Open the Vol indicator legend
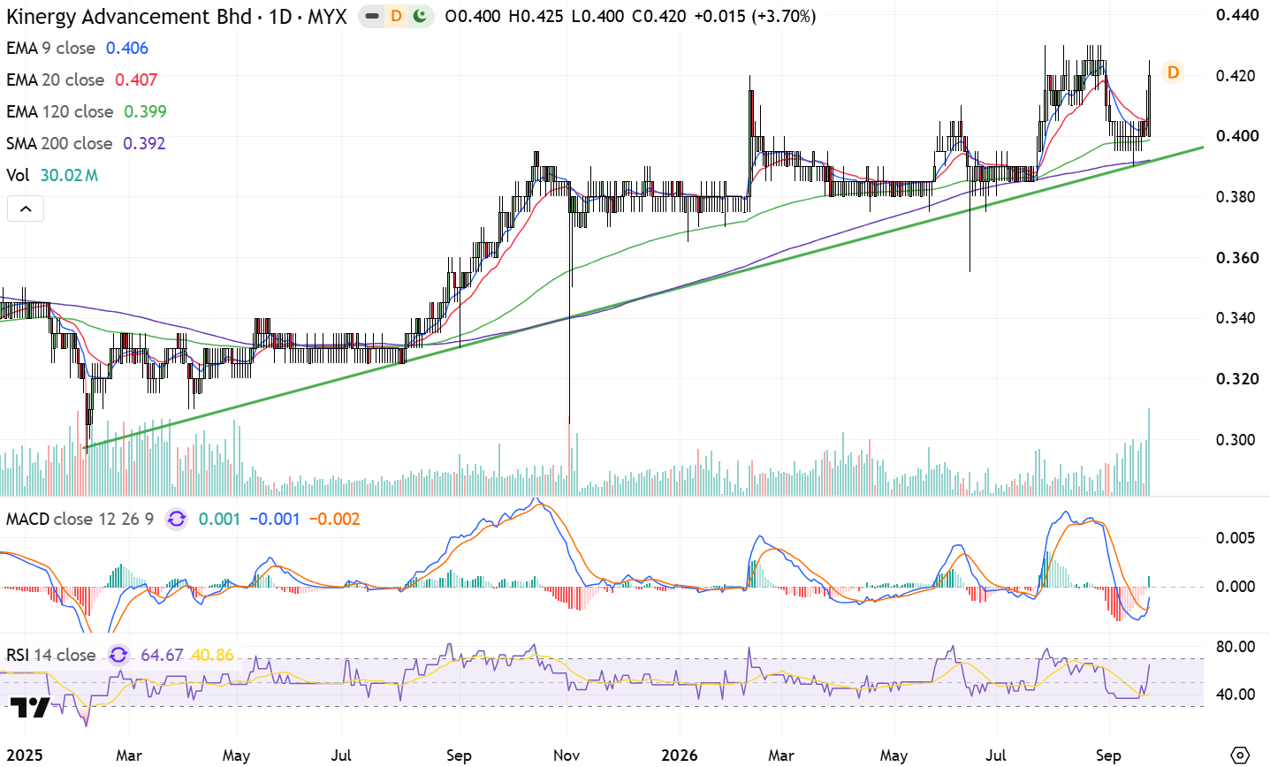Image resolution: width=1270 pixels, height=767 pixels. [x=52, y=175]
